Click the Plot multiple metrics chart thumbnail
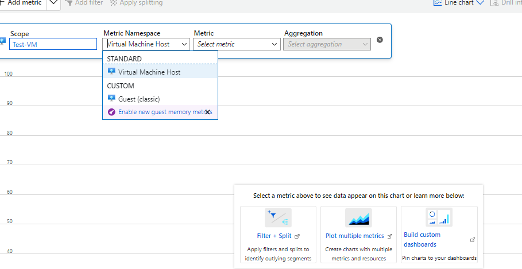This screenshot has height=269, width=522. 358,217
